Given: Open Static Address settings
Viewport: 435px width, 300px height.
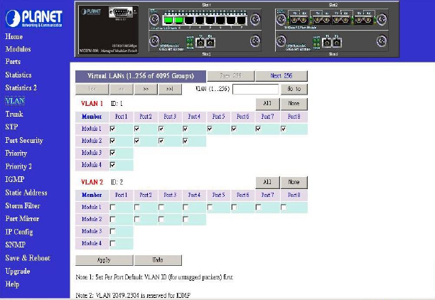Looking at the screenshot, I should point(26,193).
